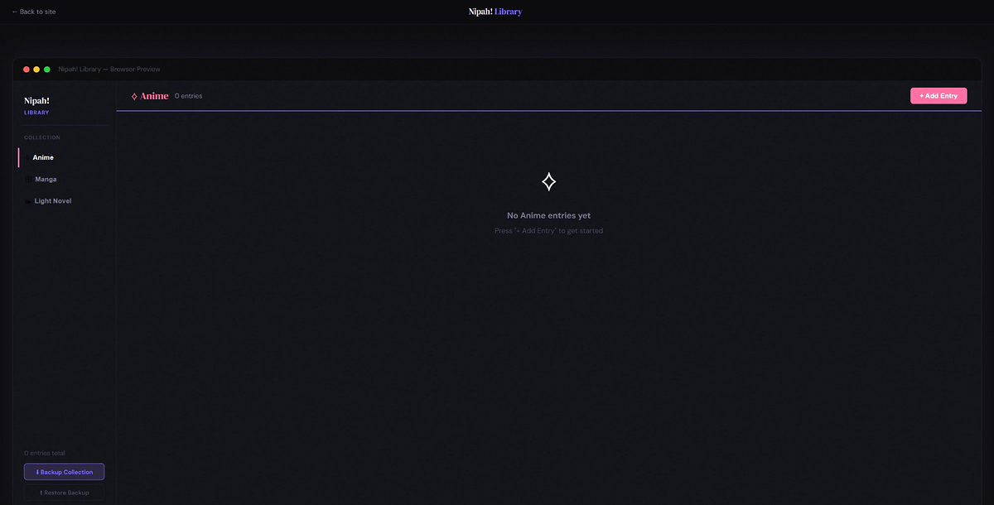994x505 pixels.
Task: Click the plus icon inside the Add Entry button
Action: click(x=921, y=95)
